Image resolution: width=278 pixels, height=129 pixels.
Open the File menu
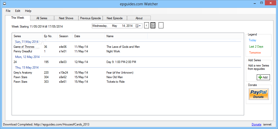8,11
